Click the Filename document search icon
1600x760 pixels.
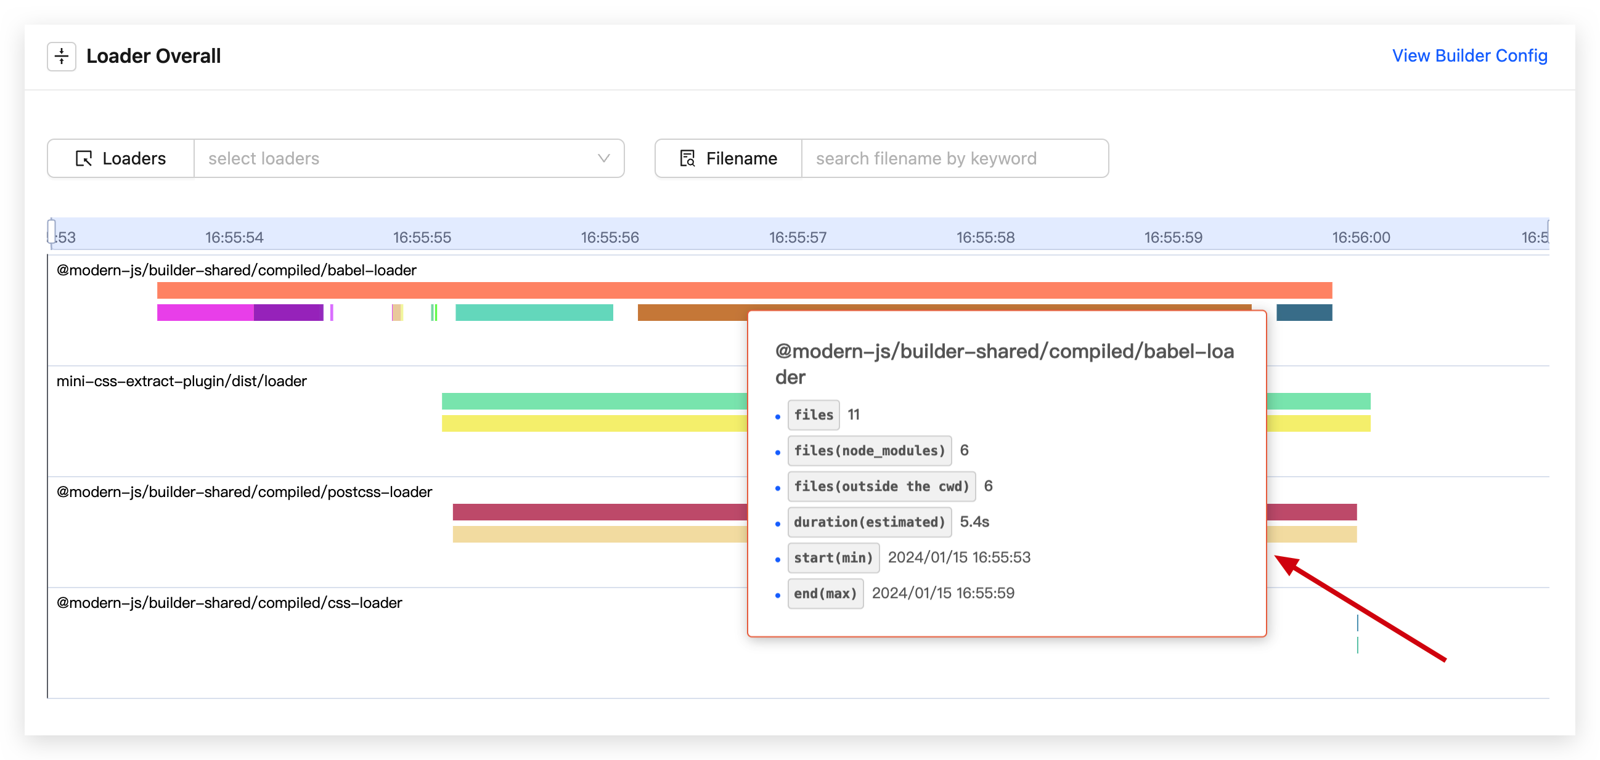[x=687, y=158]
